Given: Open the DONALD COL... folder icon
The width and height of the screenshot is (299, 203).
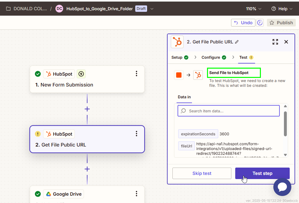Looking at the screenshot, I should 8,9.
